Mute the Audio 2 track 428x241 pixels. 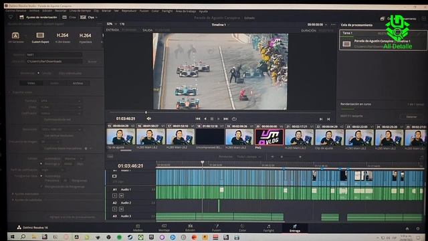tap(121, 209)
